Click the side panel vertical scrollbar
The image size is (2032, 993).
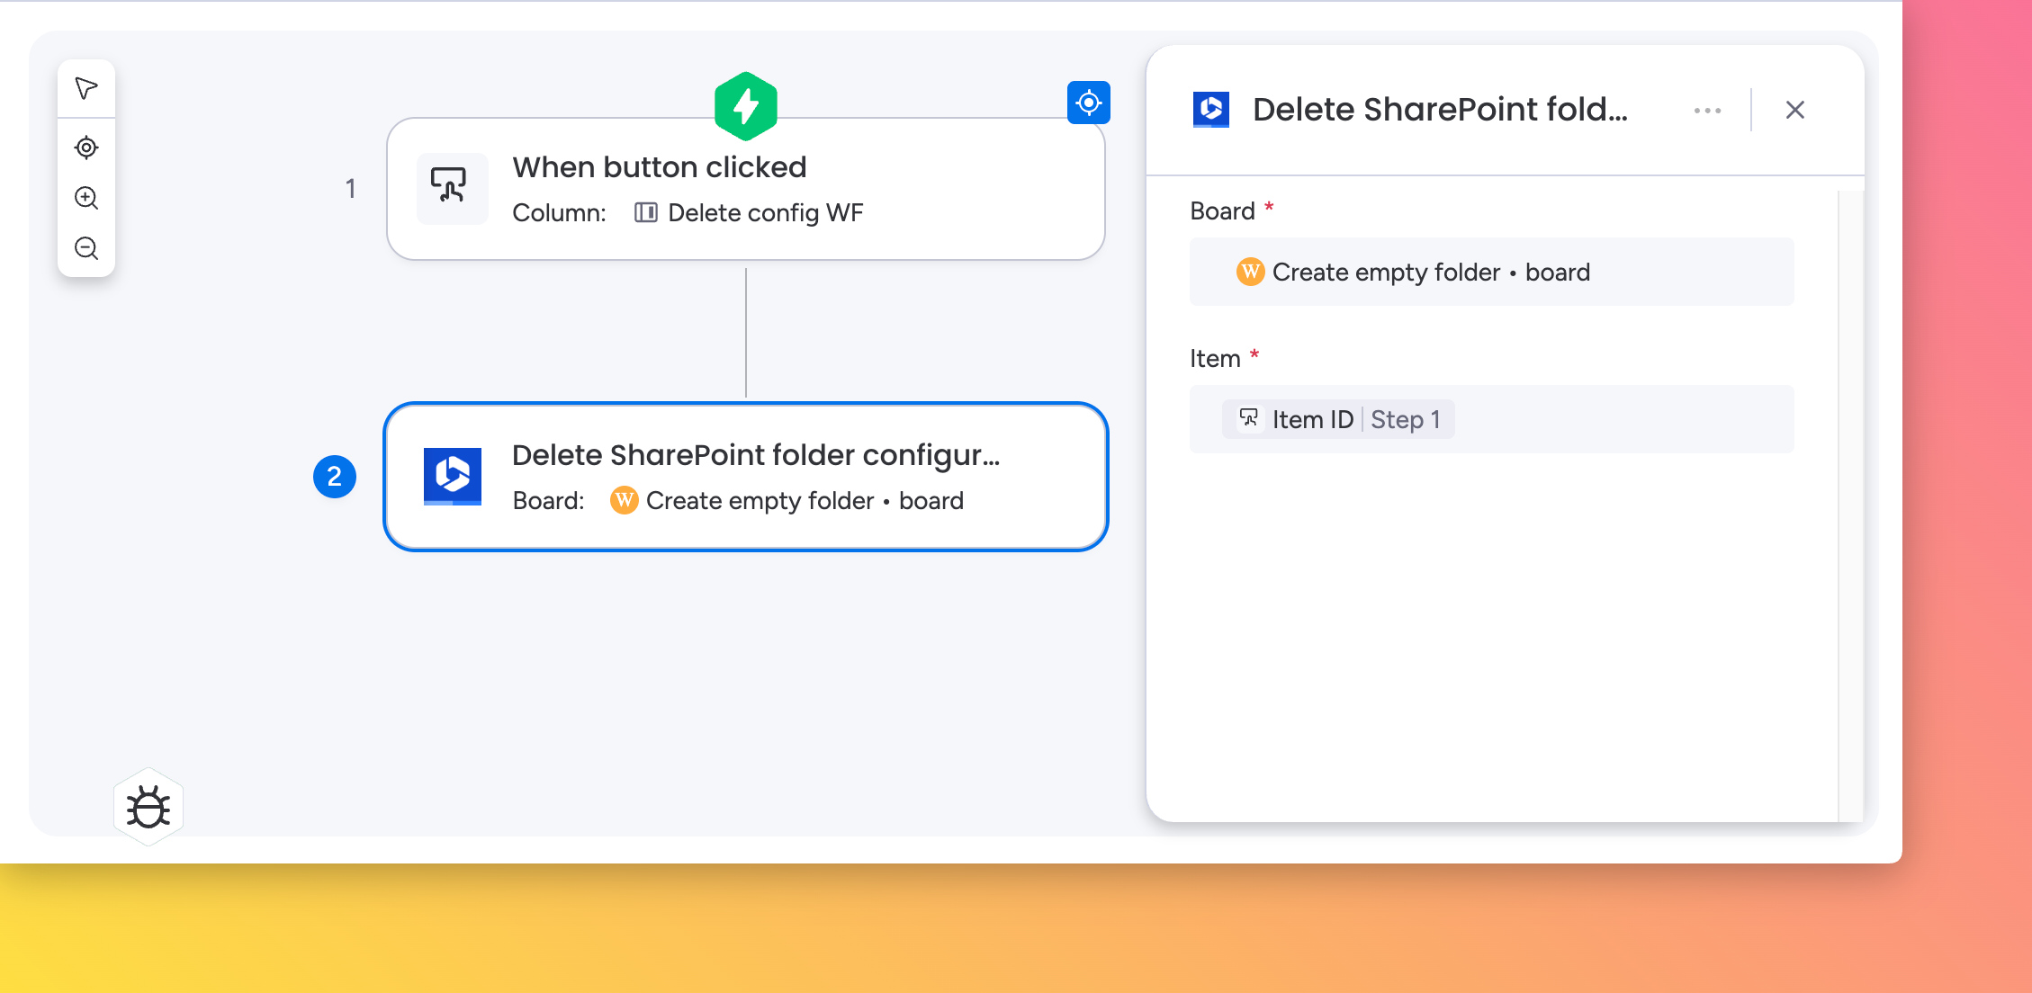[x=1849, y=504]
